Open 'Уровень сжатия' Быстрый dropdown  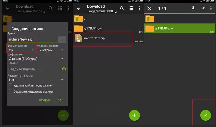pyautogui.click(x=51, y=50)
